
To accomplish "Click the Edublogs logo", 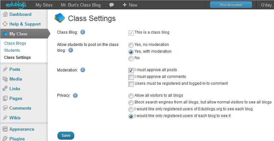I will (16, 5).
